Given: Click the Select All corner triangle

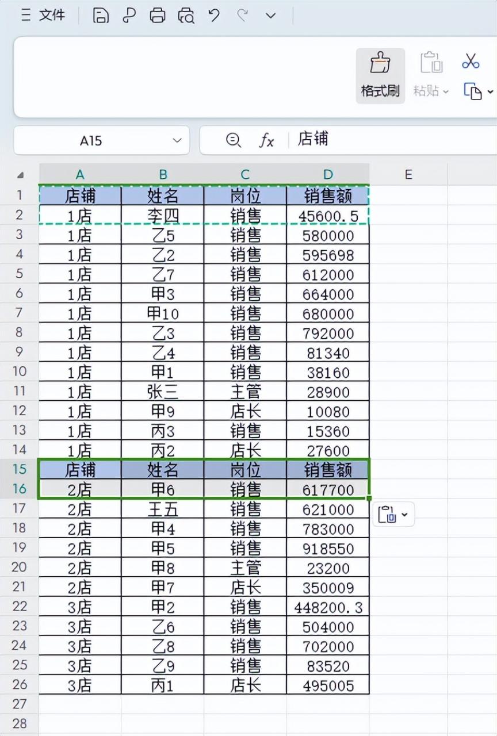Looking at the screenshot, I should coord(20,175).
